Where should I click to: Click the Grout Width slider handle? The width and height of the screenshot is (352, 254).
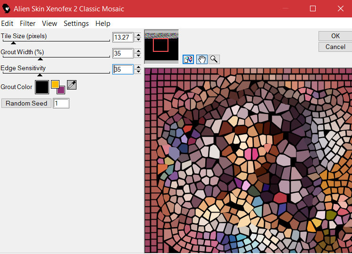40,59
